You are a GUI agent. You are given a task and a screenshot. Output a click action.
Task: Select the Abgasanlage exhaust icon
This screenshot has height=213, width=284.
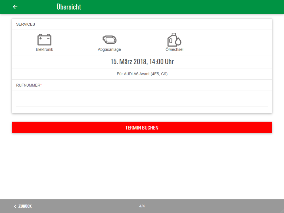[x=109, y=40]
